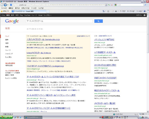Open Gmail from Google black bar
This screenshot has height=119, width=149.
40,15
